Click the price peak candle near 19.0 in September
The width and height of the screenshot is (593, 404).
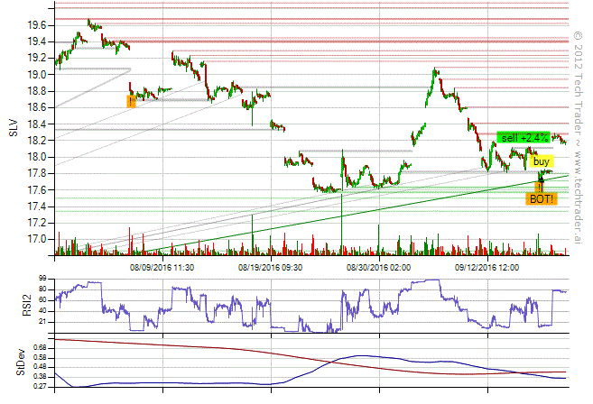tap(435, 70)
